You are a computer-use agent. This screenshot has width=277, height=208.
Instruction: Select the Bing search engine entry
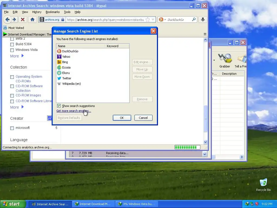pyautogui.click(x=93, y=62)
